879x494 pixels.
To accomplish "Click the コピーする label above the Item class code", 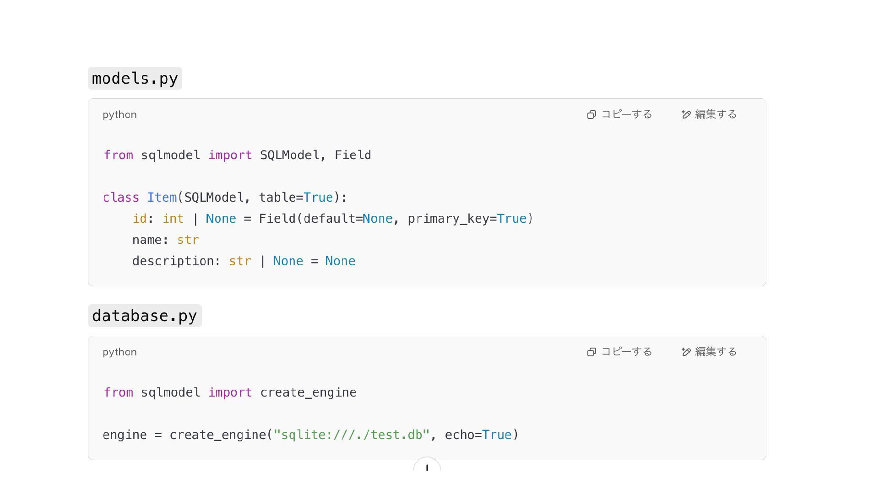I will coord(626,114).
